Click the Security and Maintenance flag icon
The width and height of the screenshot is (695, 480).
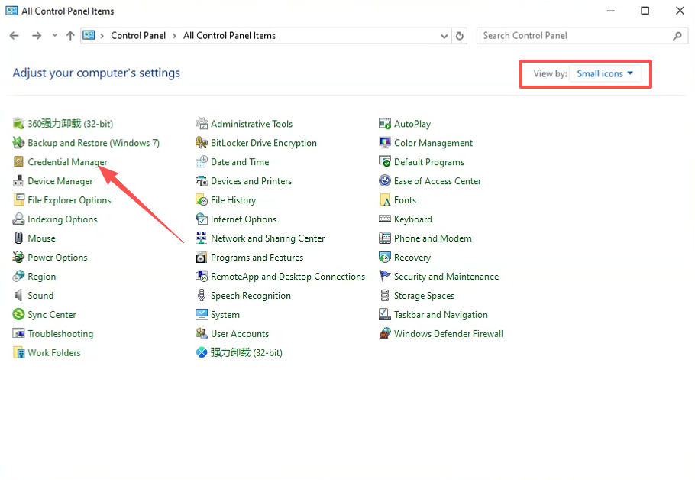tap(385, 277)
